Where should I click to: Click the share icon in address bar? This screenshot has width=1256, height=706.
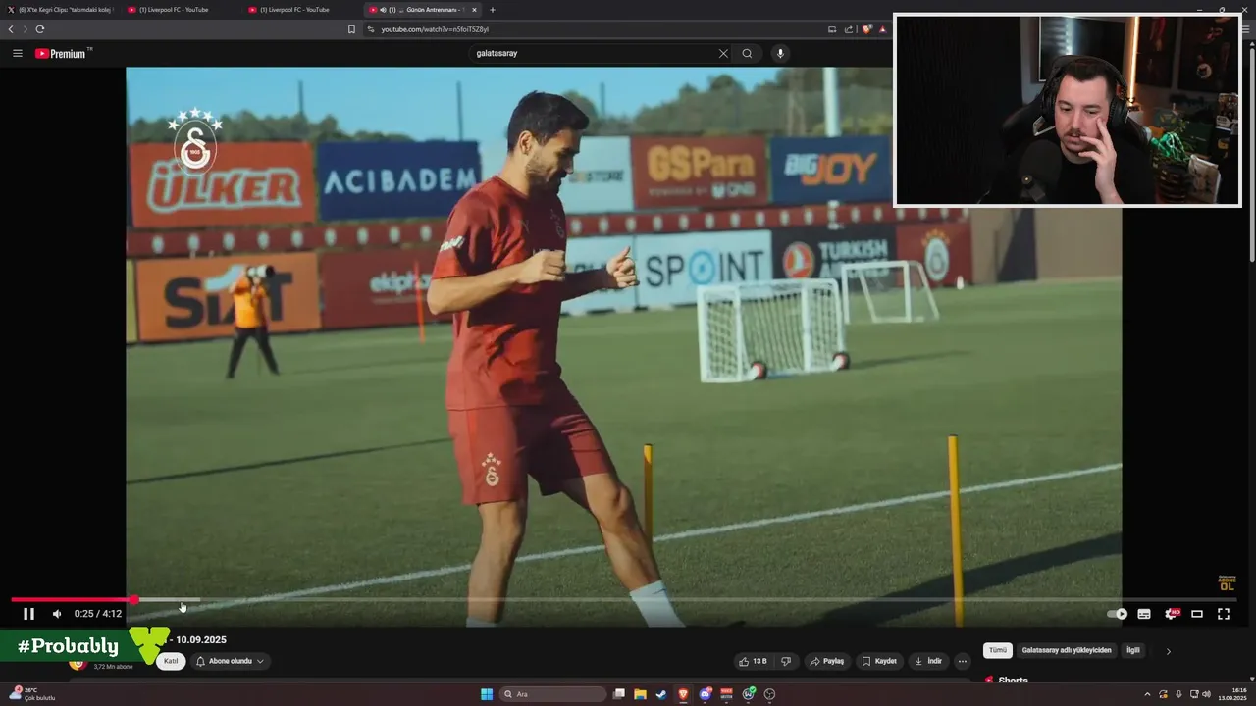pyautogui.click(x=849, y=29)
